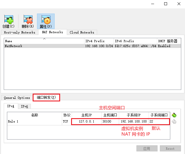Screen dimensions: 185x154
Task: Edit guest IP 192.168.100.100 cell
Action: click(x=133, y=121)
